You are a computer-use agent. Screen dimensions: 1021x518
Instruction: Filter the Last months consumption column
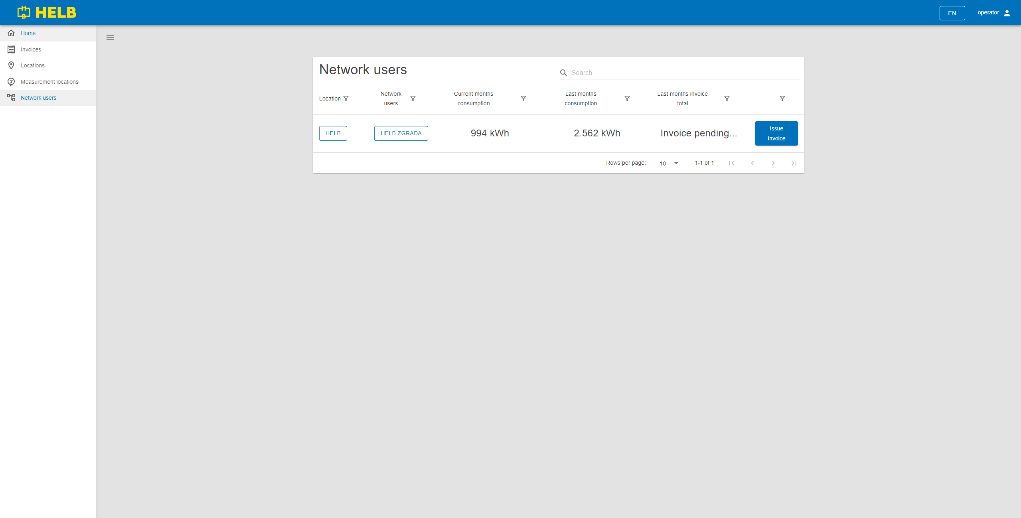(627, 98)
